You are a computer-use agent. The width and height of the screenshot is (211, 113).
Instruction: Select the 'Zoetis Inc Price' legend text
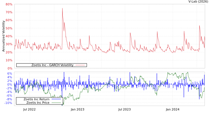coord(38,103)
